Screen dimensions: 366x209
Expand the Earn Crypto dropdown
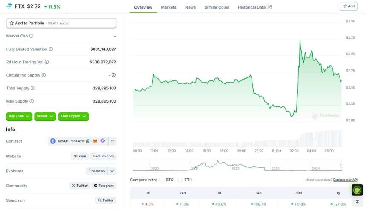coord(73,116)
